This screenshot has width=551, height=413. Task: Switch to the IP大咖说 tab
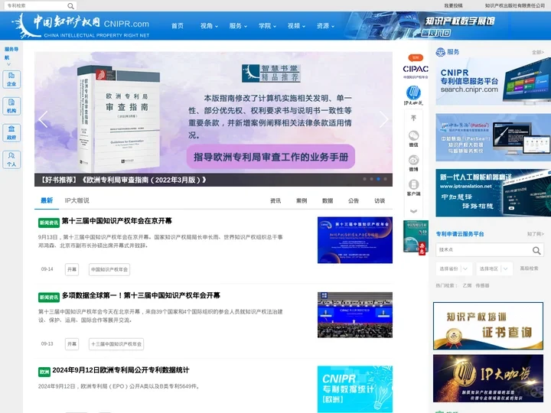click(x=77, y=200)
